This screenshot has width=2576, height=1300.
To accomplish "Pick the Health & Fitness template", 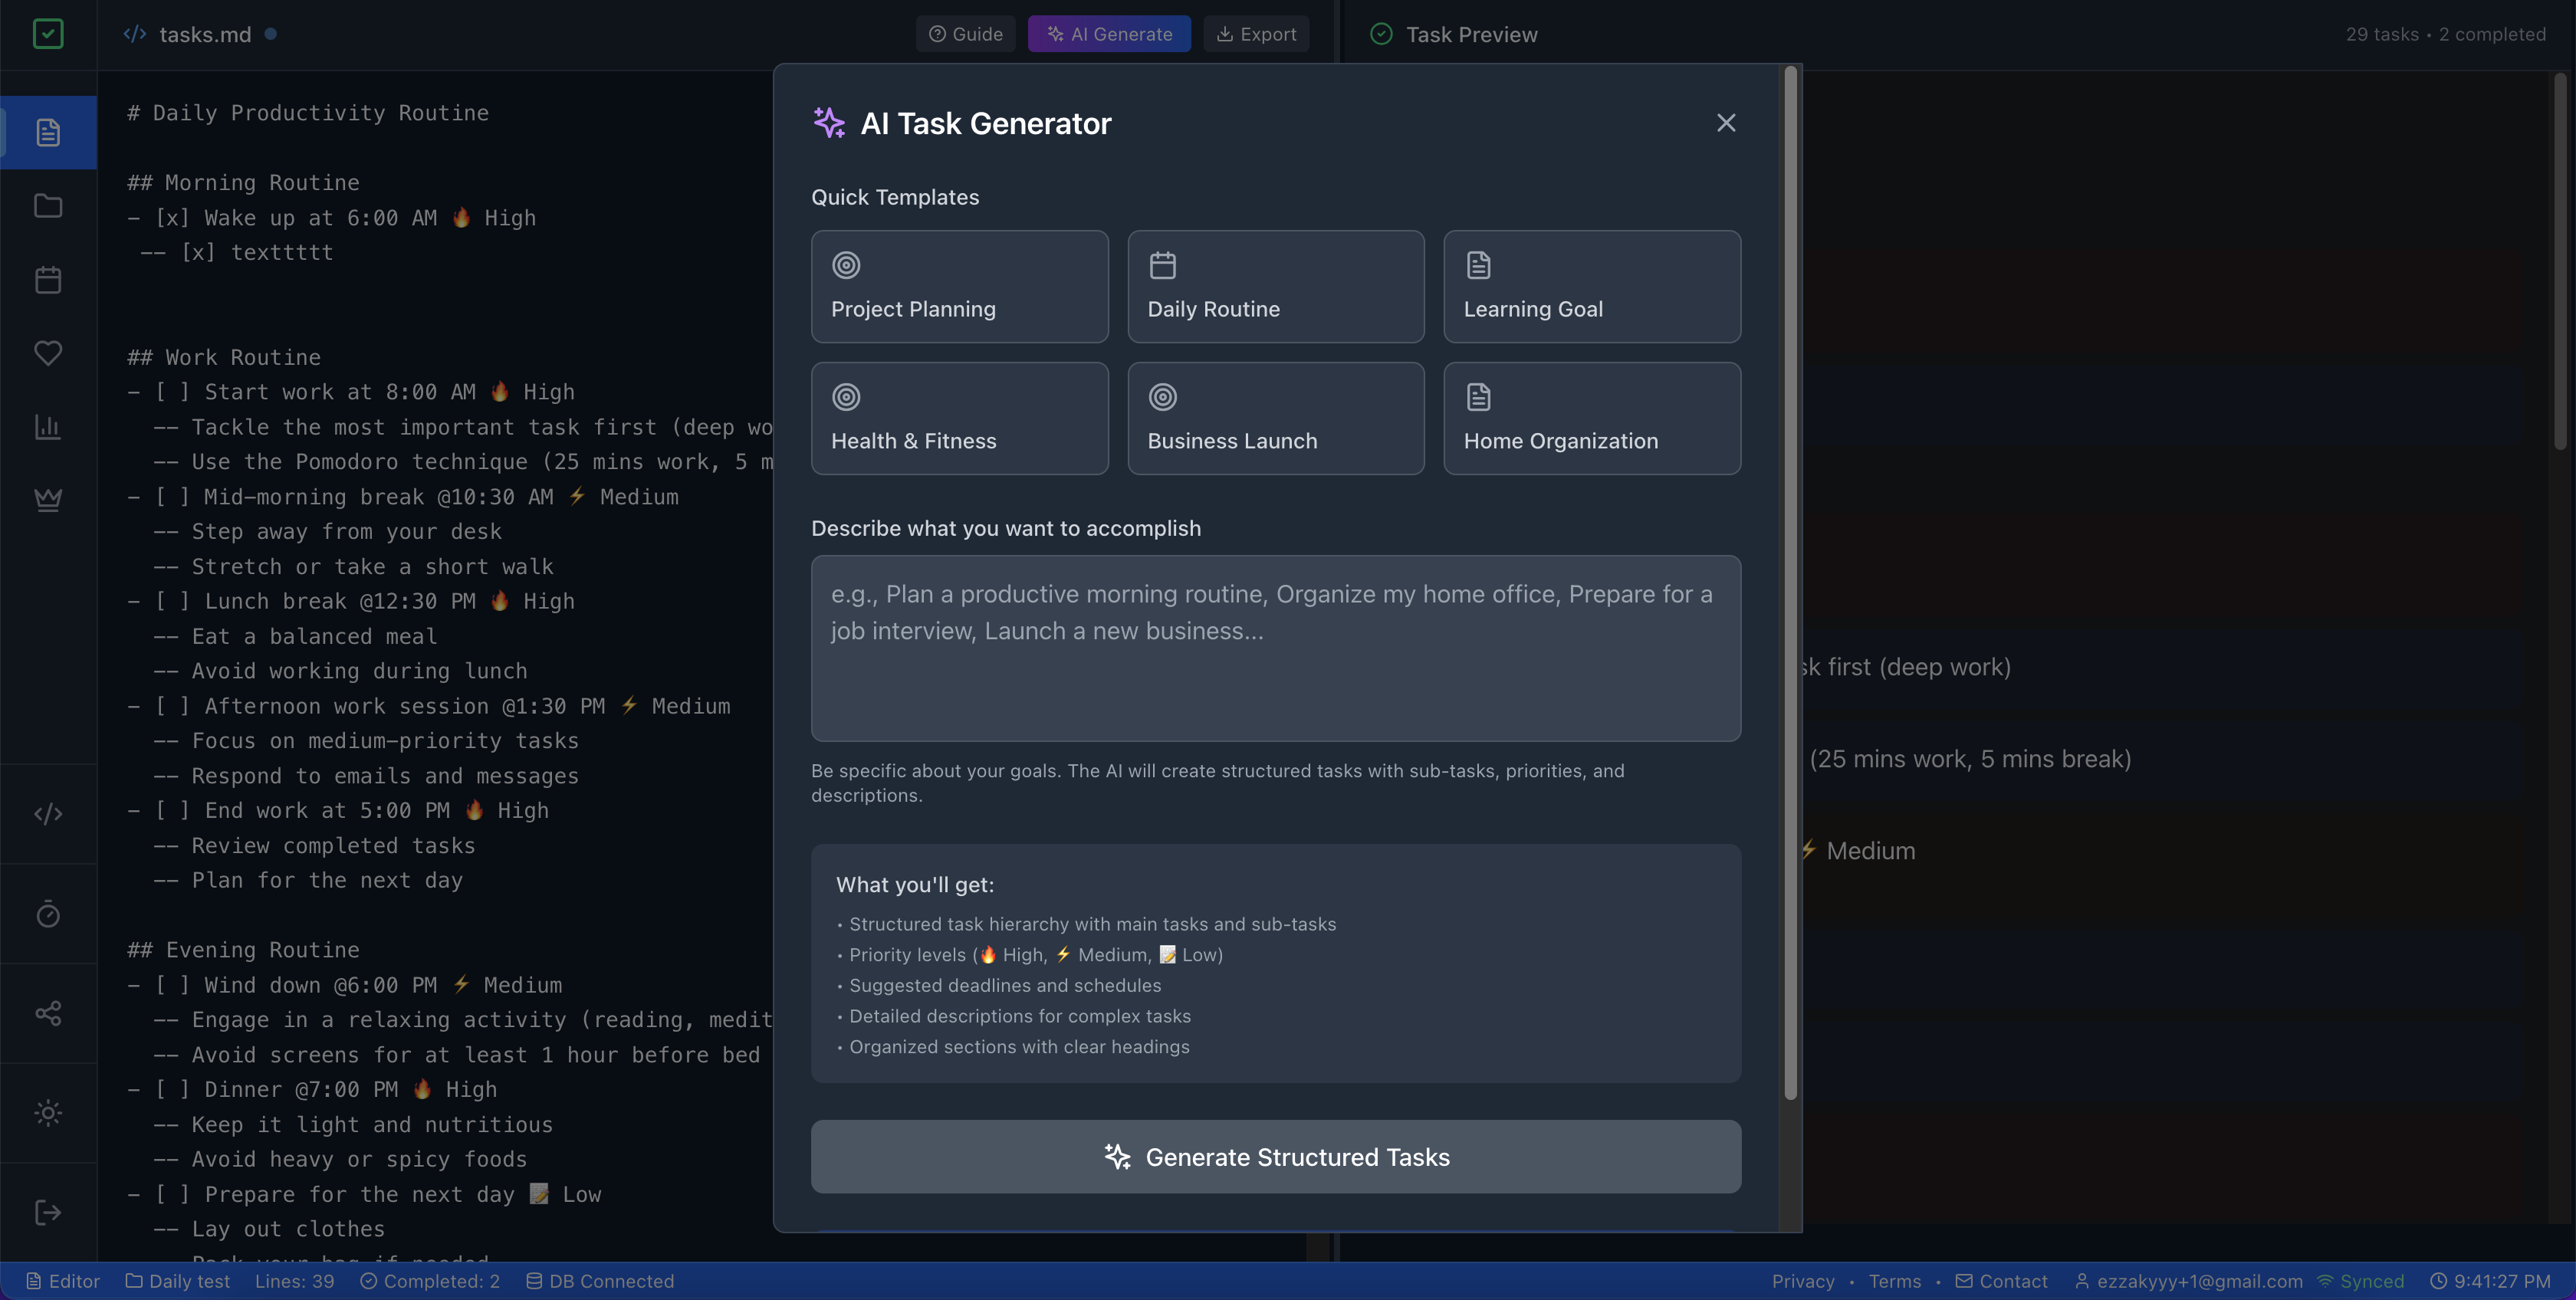I will pos(959,418).
